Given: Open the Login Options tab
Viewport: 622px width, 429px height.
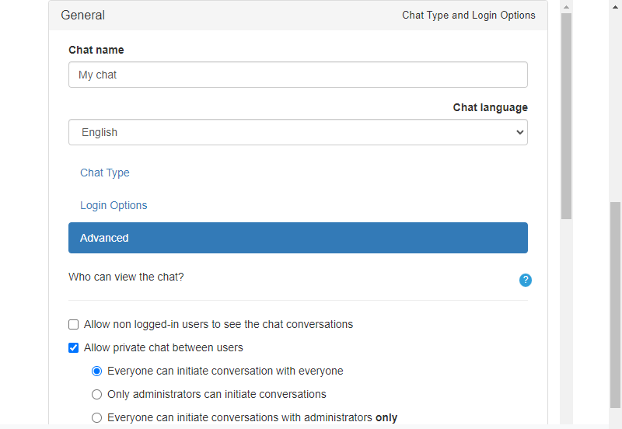Looking at the screenshot, I should pyautogui.click(x=114, y=205).
